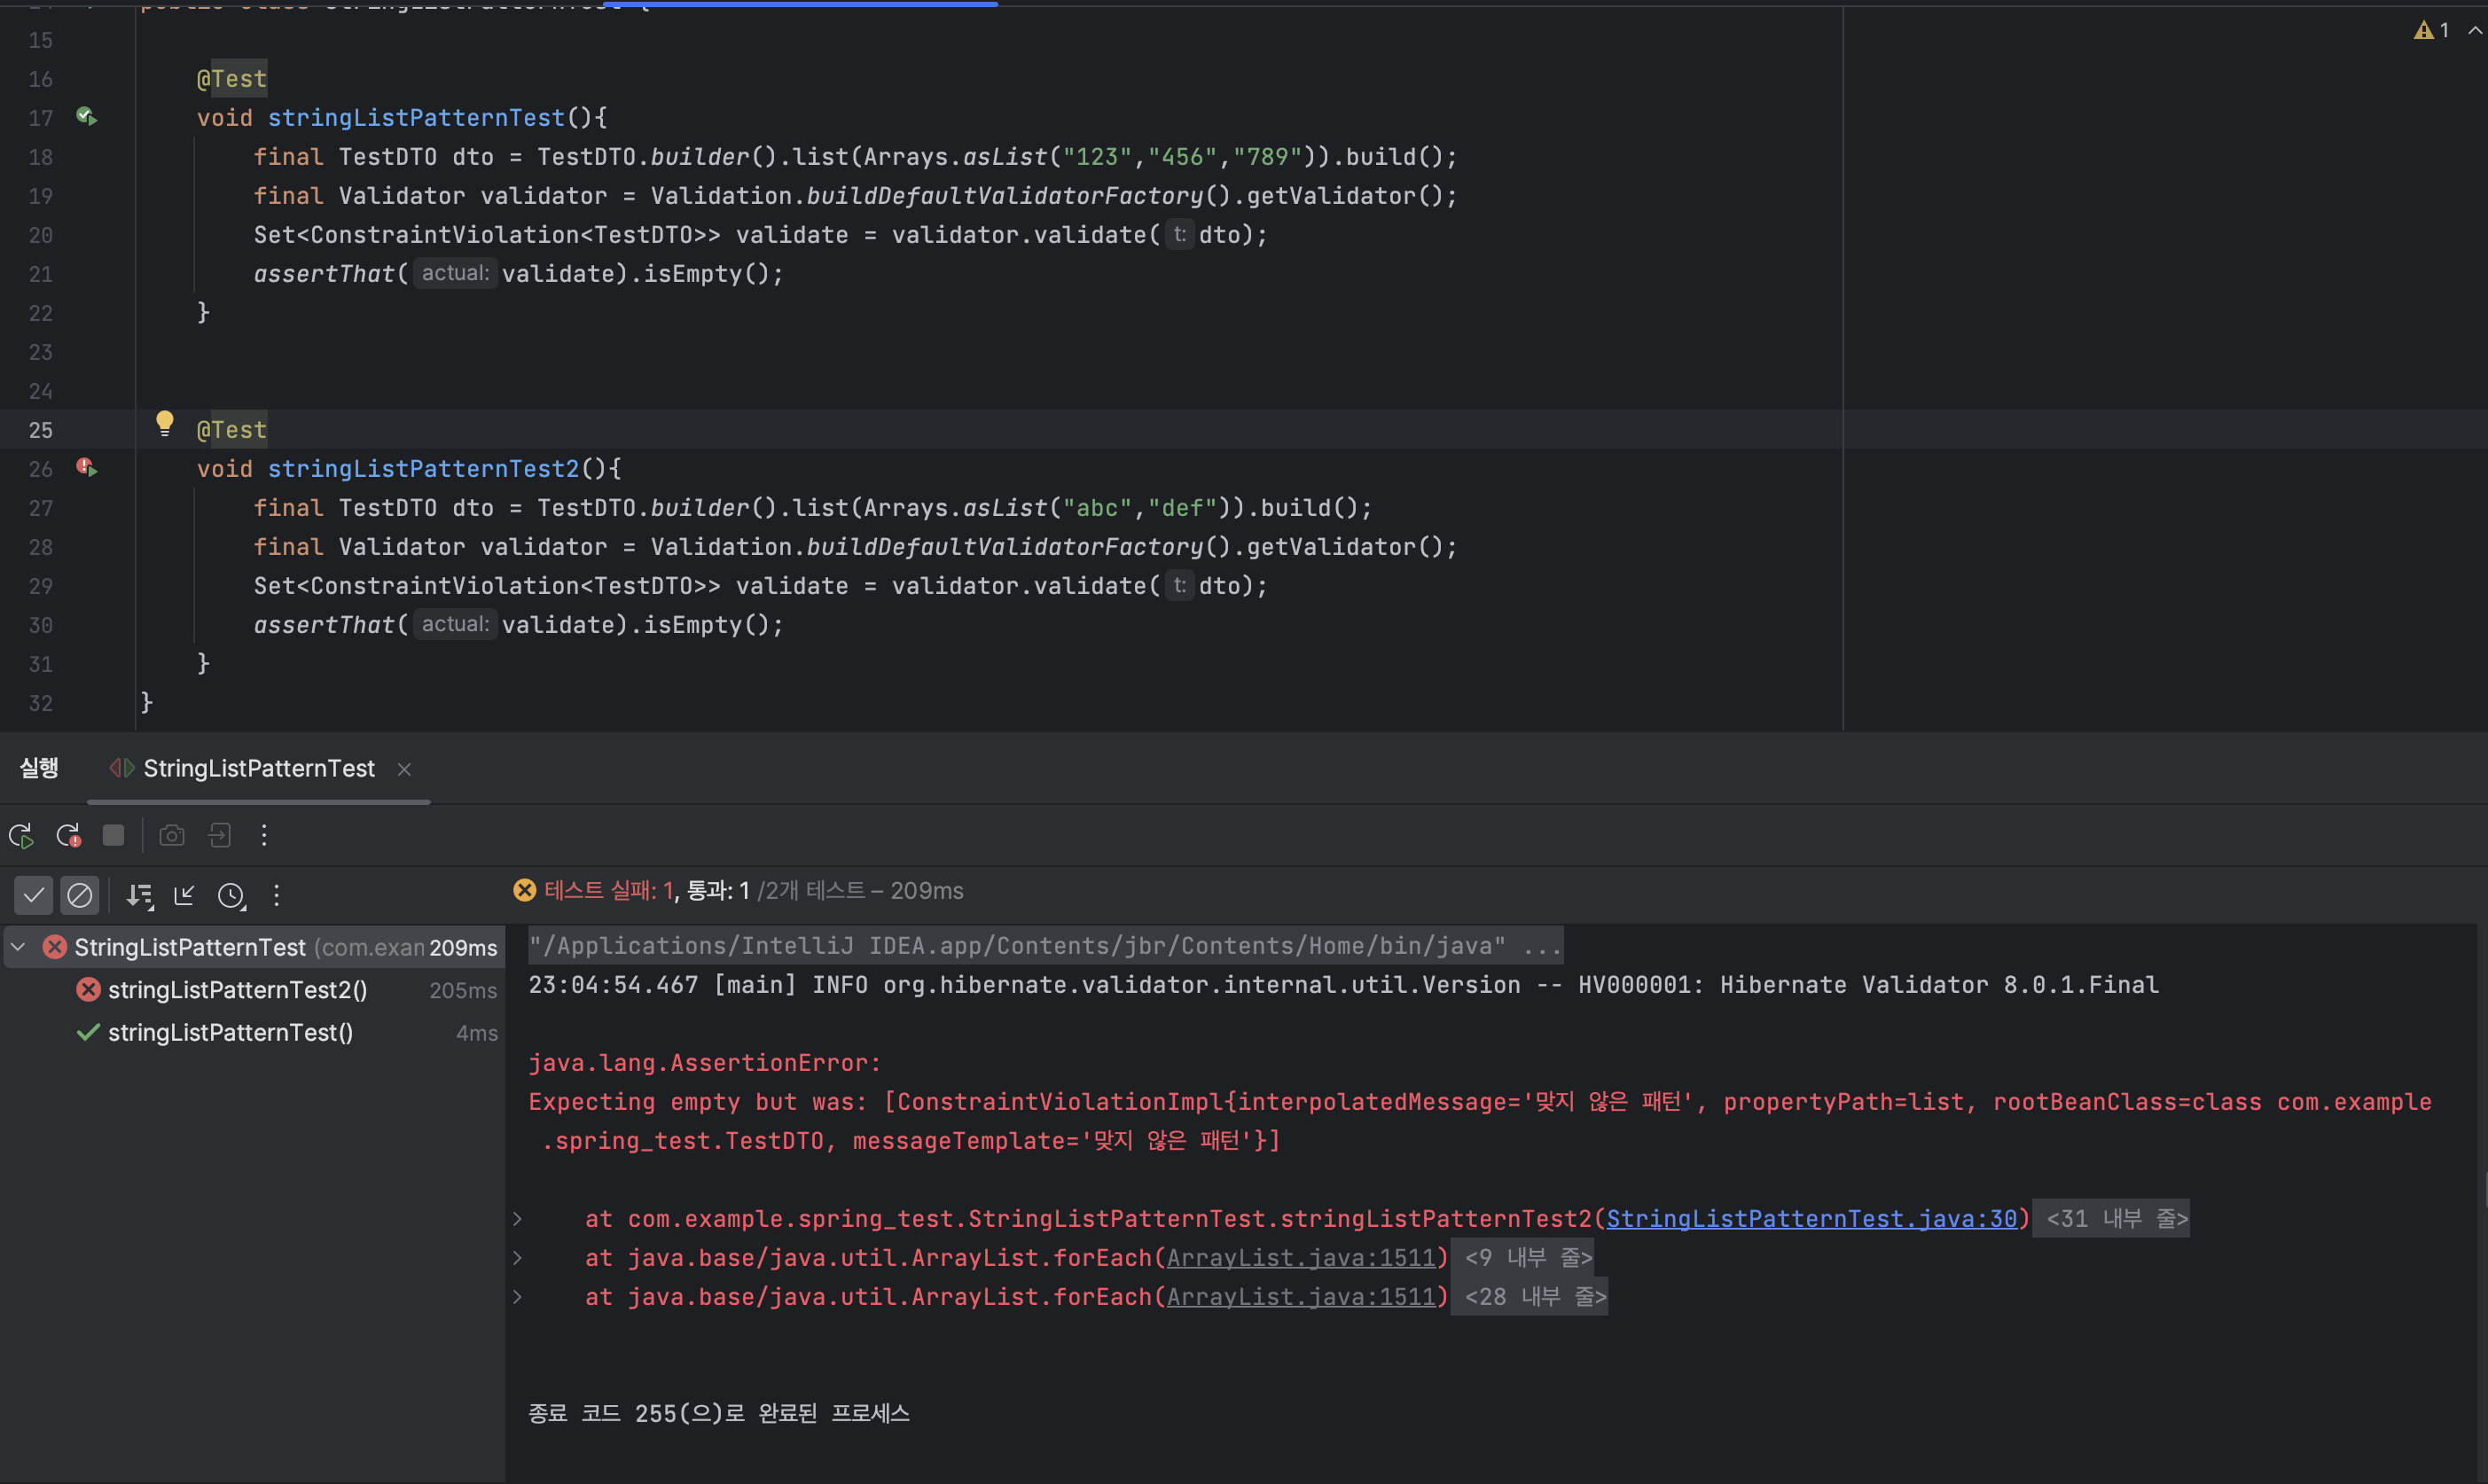Click line number 30 in gutter

[40, 625]
